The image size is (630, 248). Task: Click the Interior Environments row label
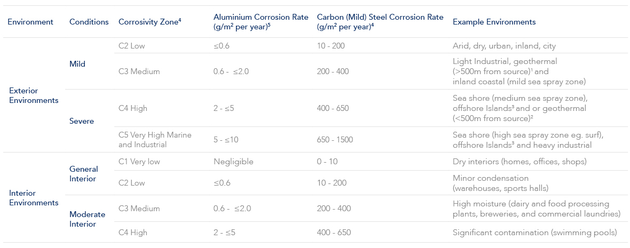pos(34,198)
